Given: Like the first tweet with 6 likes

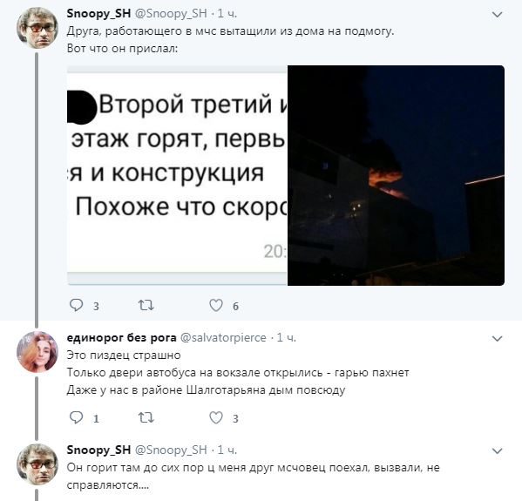Looking at the screenshot, I should [x=216, y=305].
